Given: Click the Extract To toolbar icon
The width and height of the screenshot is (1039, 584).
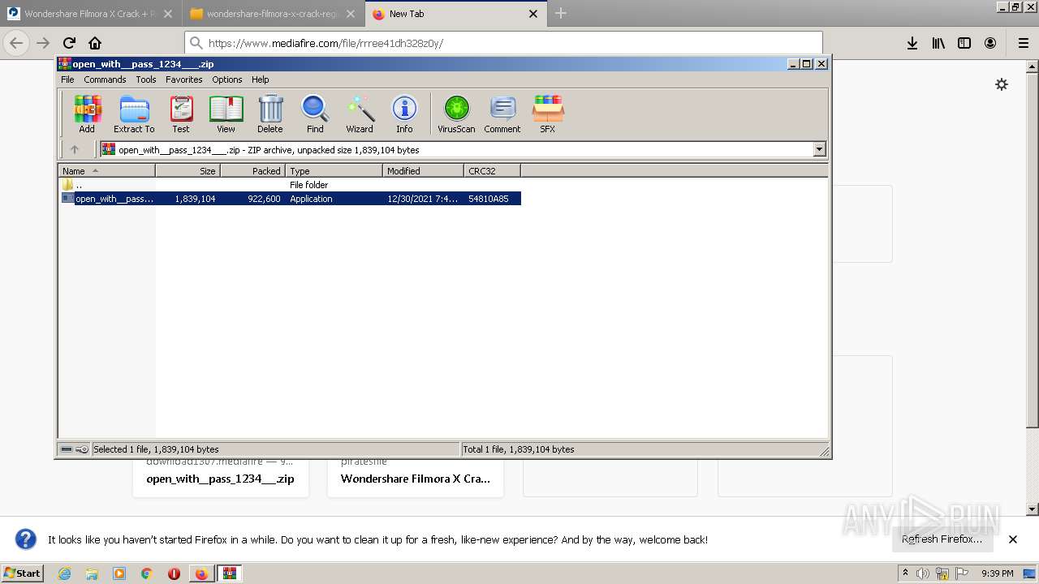Looking at the screenshot, I should 134,114.
